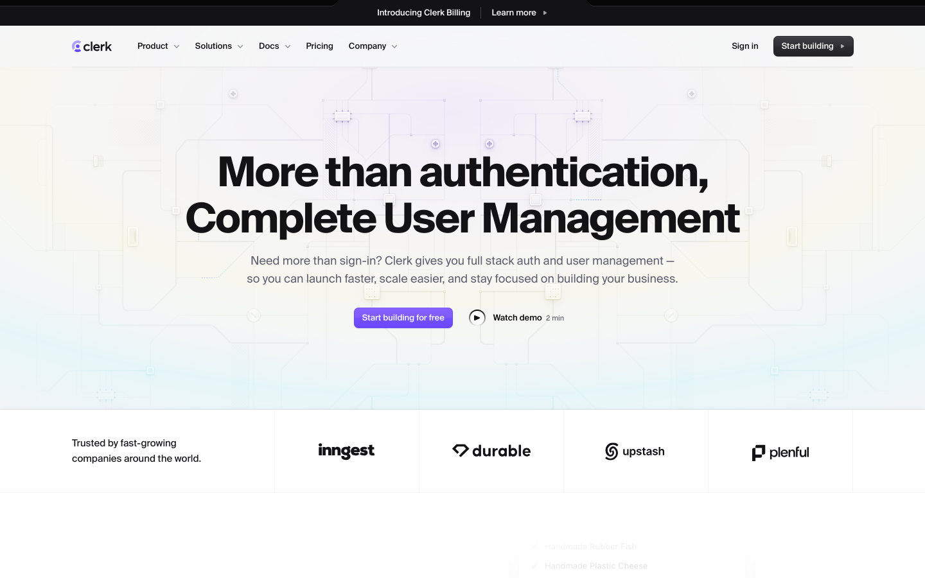
Task: Click the Watch demo text label
Action: tap(517, 318)
